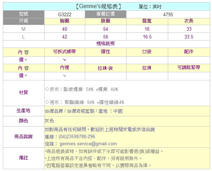Select size L row label
The image size is (212, 171).
24,37
